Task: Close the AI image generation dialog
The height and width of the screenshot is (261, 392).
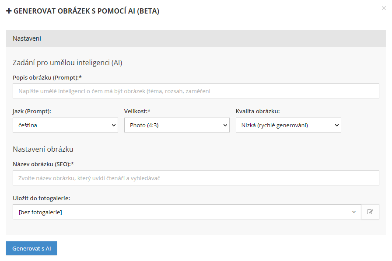Action: point(384,8)
